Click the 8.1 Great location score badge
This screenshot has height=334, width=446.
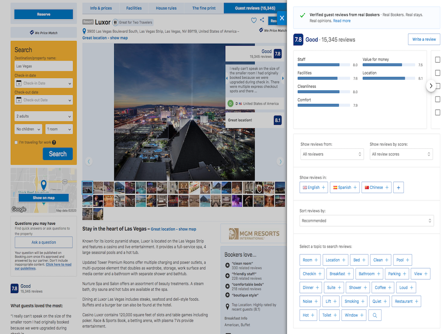tap(277, 120)
